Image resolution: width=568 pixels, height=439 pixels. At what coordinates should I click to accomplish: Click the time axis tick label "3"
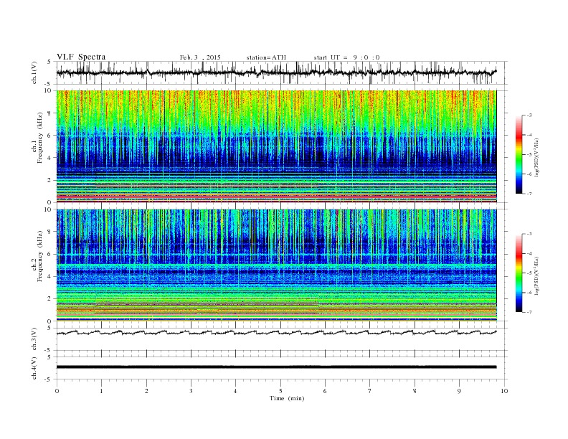pos(191,391)
